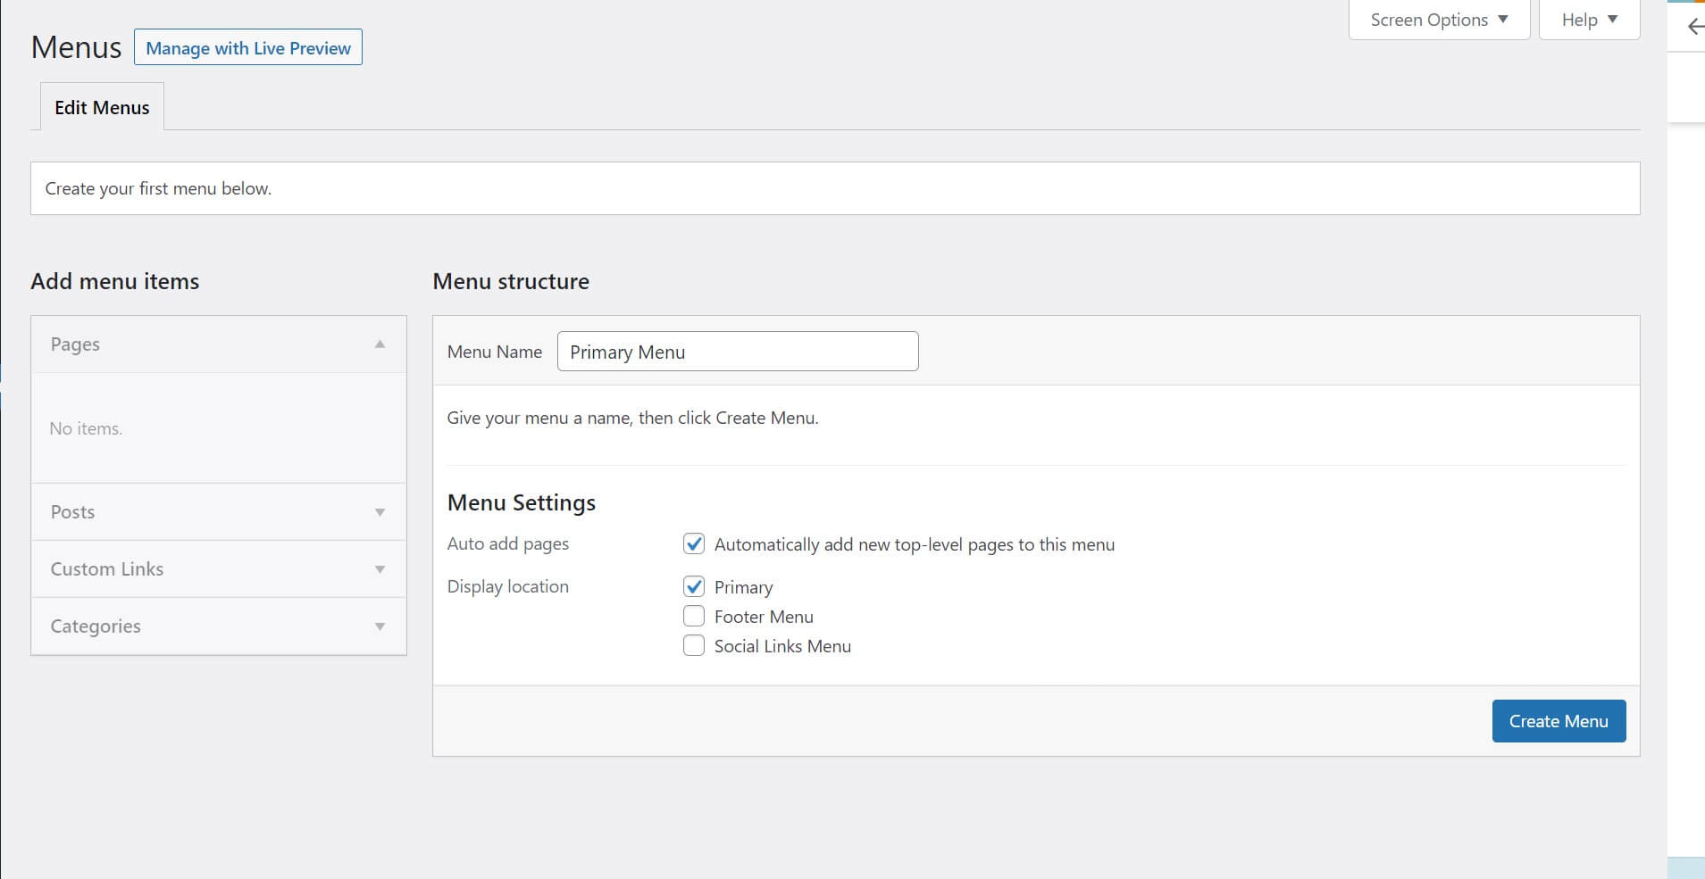Expand the Posts panel arrow
Screen dimensions: 1705x879
(x=380, y=512)
